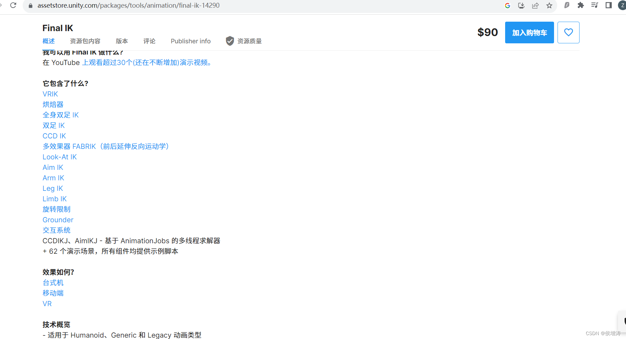This screenshot has width=626, height=339.
Task: Click the 加入购物车 button
Action: click(x=530, y=33)
